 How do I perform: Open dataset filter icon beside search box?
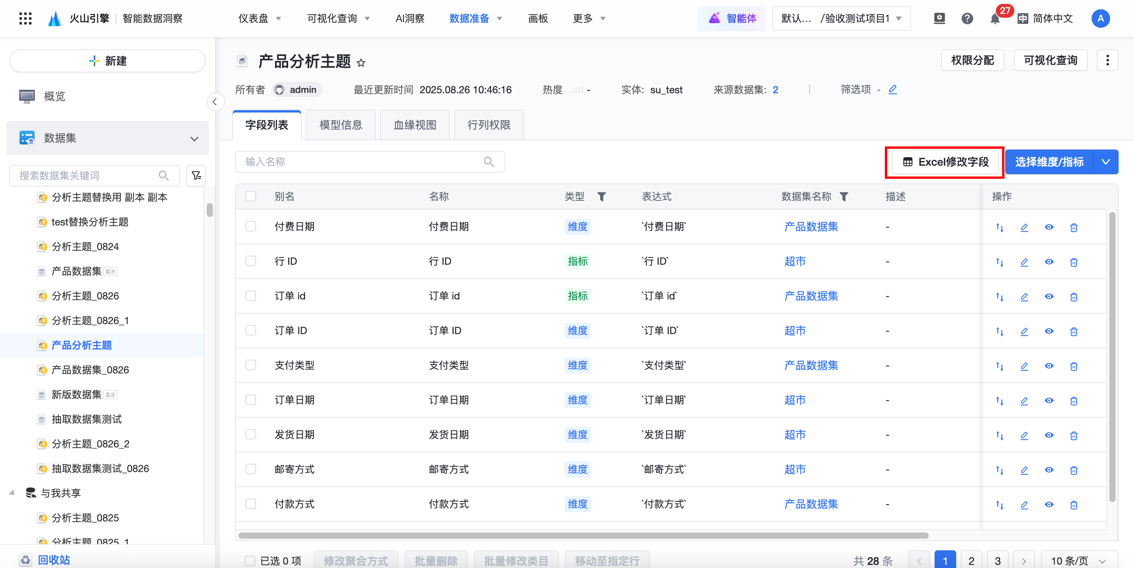pos(196,175)
